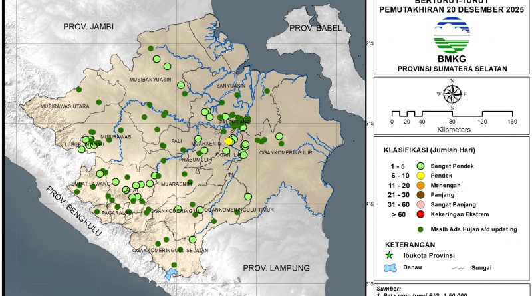Choose the red Kekeringan Ekstrem legend circle

pyautogui.click(x=420, y=214)
